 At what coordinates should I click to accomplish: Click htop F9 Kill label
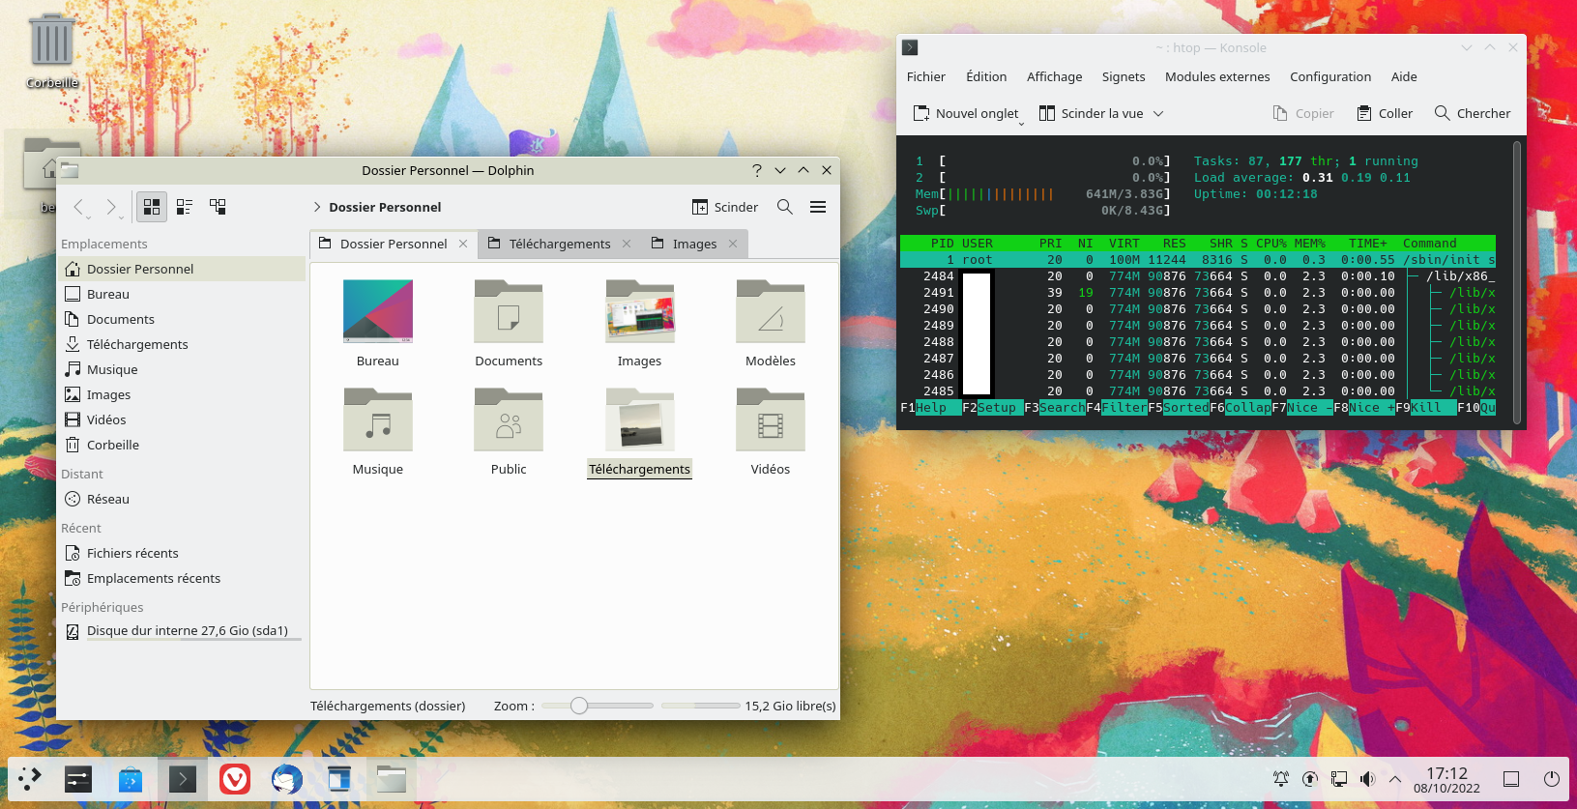click(x=1426, y=408)
